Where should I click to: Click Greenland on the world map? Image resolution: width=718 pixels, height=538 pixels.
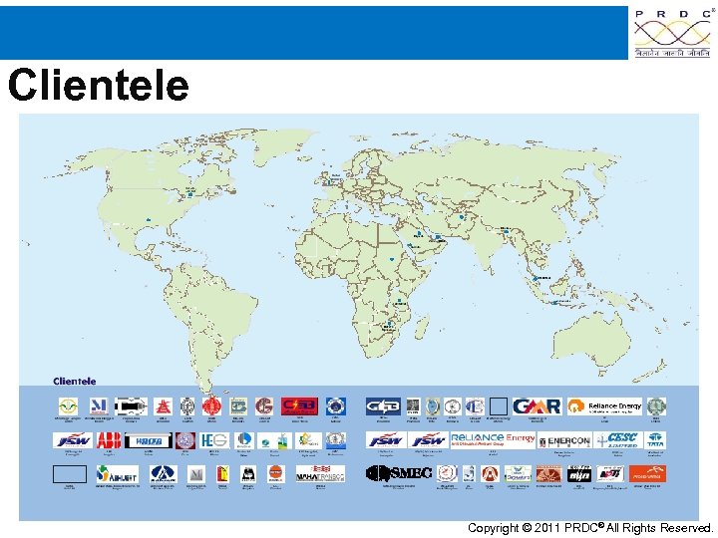pyautogui.click(x=280, y=145)
